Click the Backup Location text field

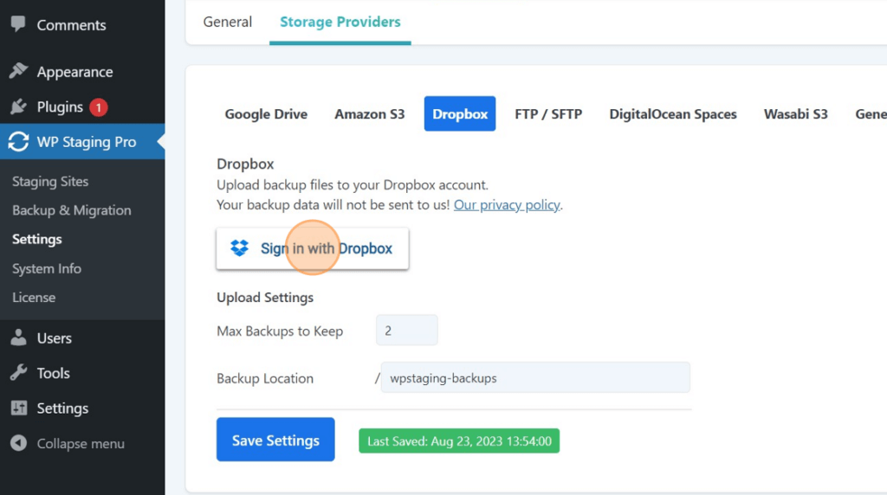tap(535, 377)
